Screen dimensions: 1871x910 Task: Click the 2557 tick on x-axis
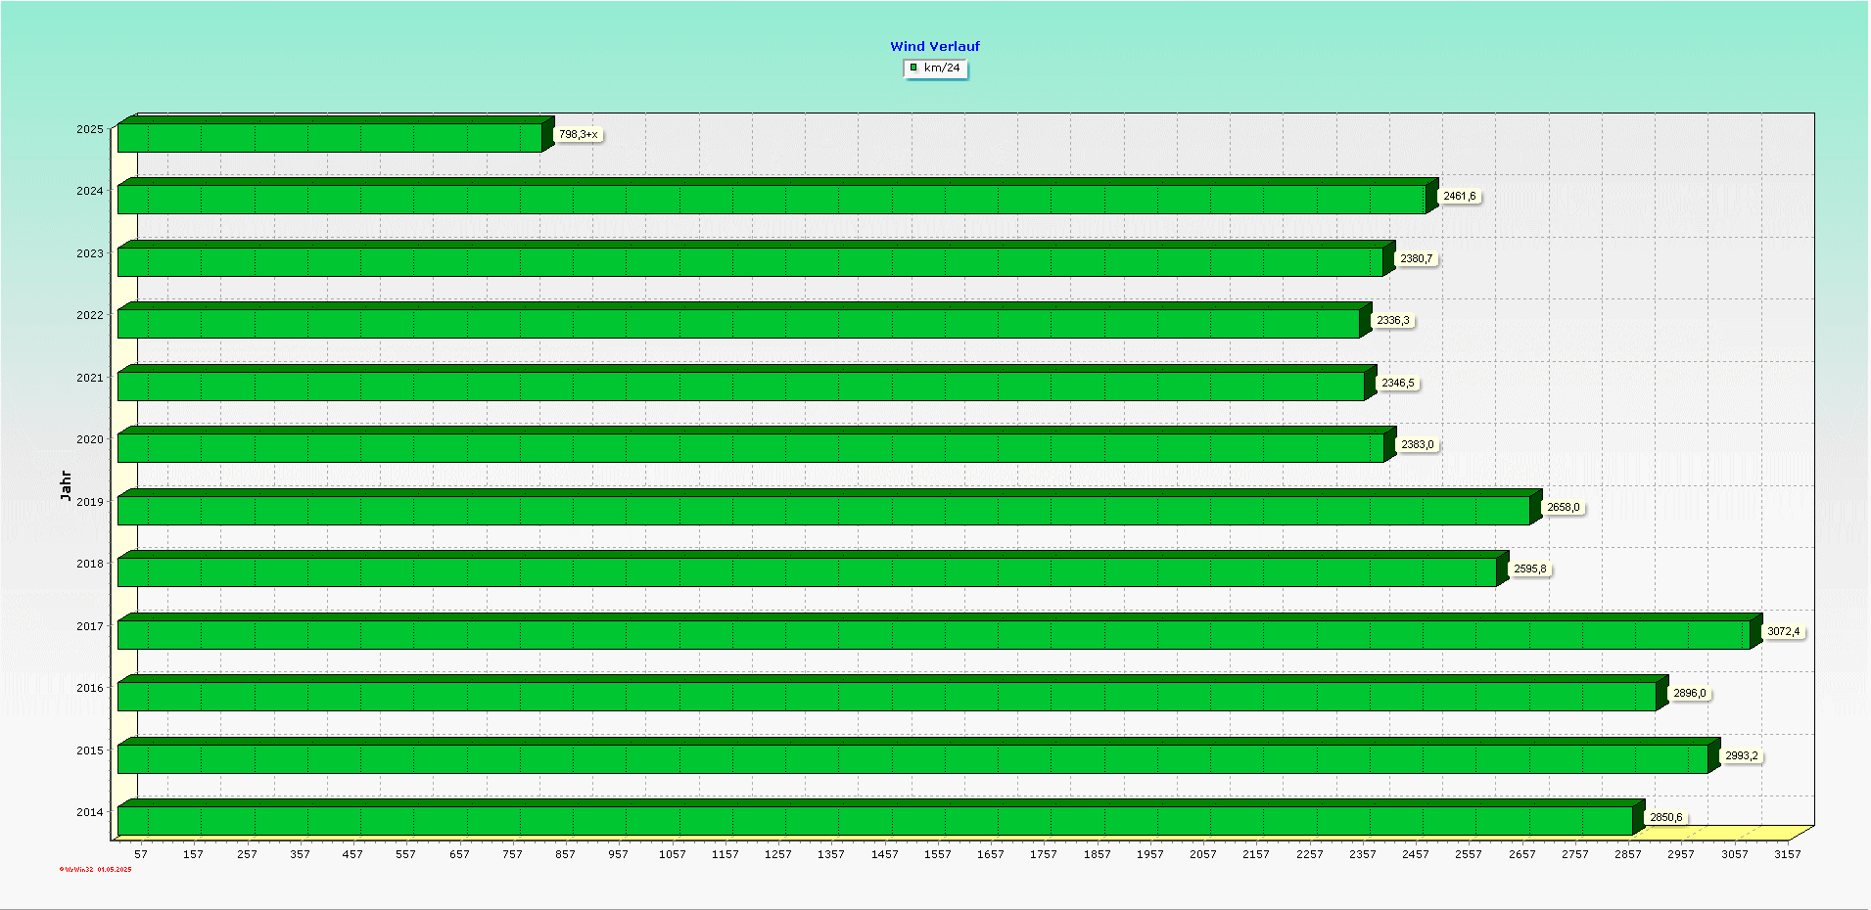pos(1469,854)
